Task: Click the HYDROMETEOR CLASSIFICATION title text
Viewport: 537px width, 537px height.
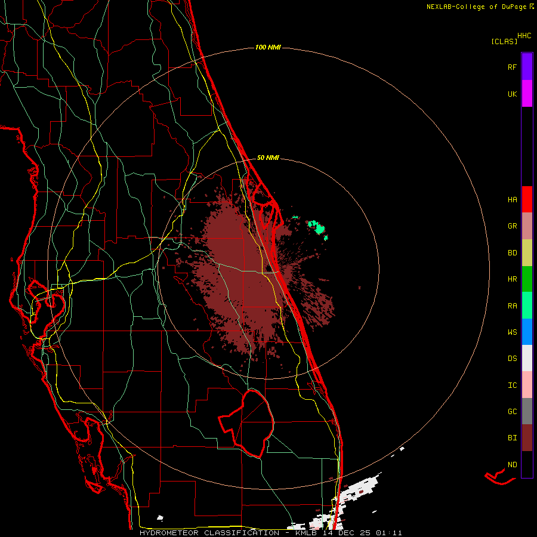Action: (x=209, y=533)
